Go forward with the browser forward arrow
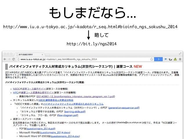Viewport: 185px width, 139px height. pyautogui.click(x=9, y=59)
